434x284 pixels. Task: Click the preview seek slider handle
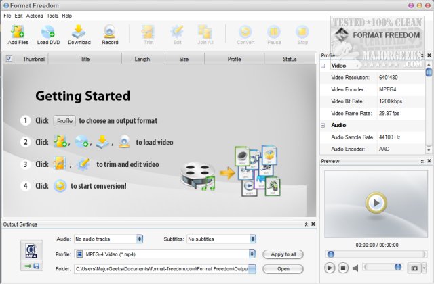tap(331, 254)
